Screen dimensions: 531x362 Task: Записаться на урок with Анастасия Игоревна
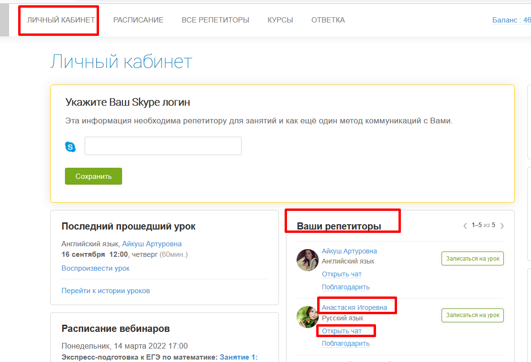tap(473, 315)
